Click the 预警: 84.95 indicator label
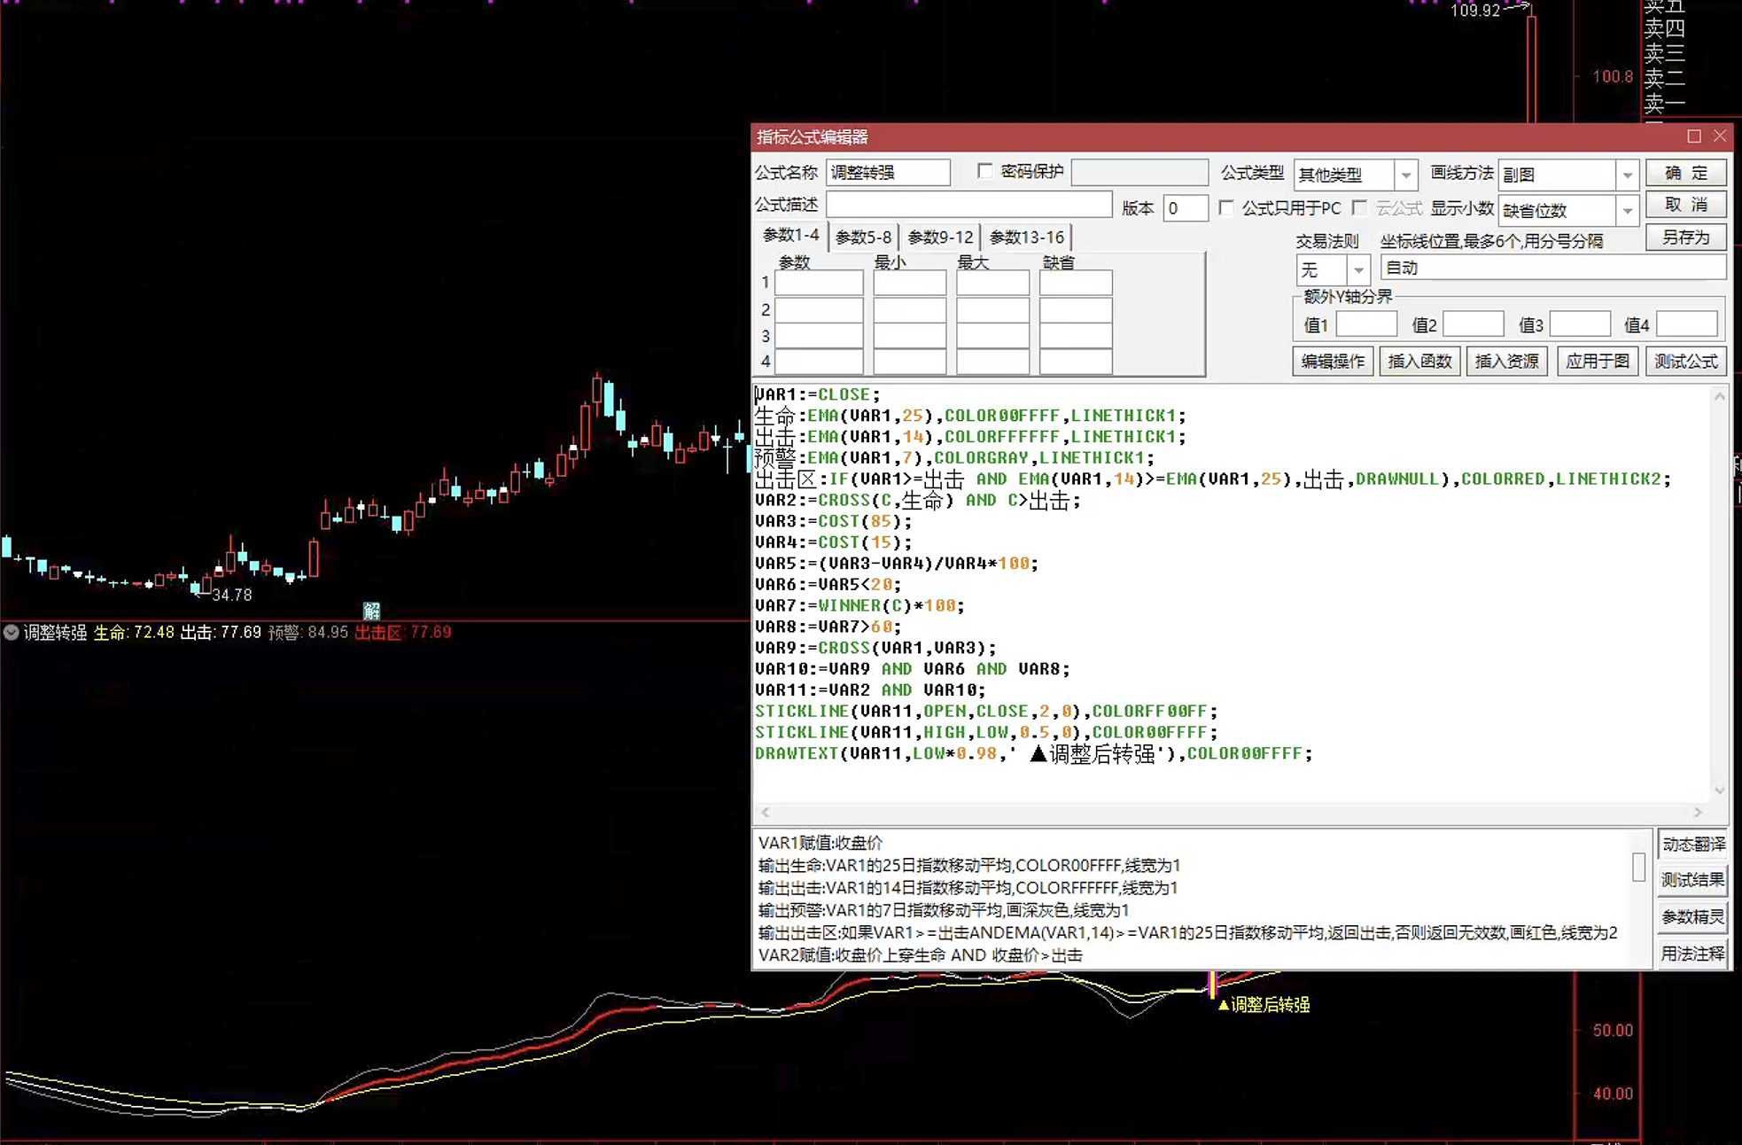1742x1145 pixels. pos(308,632)
